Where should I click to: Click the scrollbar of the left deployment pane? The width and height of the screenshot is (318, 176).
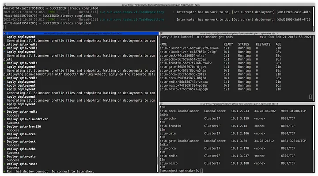coord(157,104)
